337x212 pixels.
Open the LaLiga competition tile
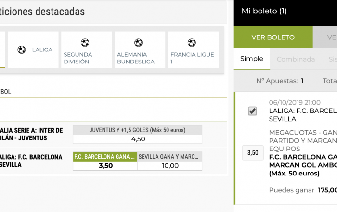[x=33, y=50]
